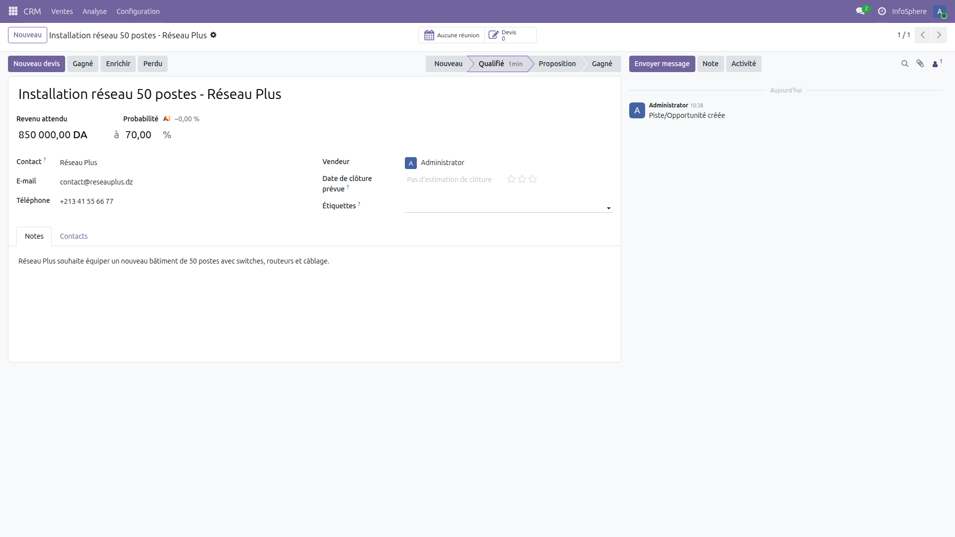The height and width of the screenshot is (537, 955).
Task: Open the user avatar menu
Action: click(941, 11)
